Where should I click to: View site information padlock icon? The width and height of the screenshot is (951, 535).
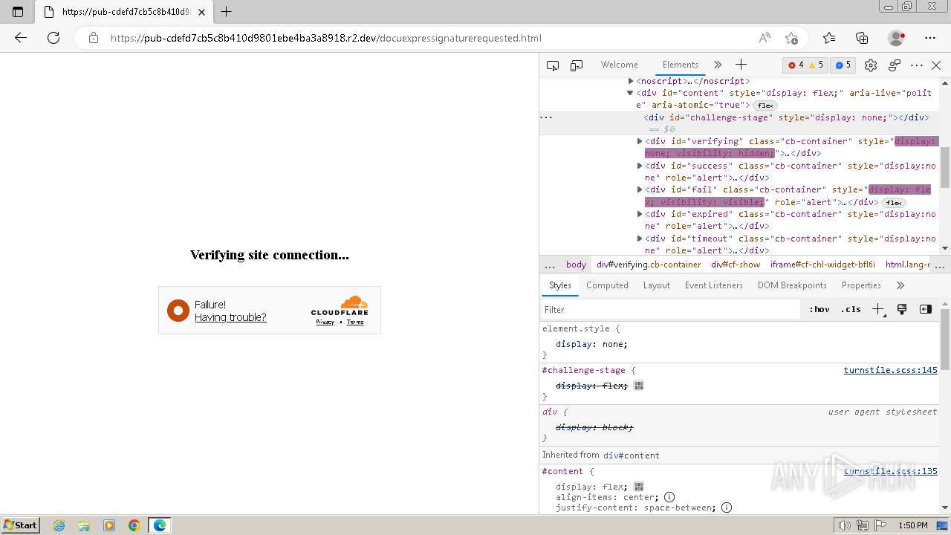[x=94, y=38]
